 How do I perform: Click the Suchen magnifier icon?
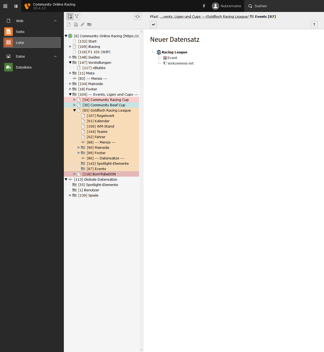[x=250, y=6]
